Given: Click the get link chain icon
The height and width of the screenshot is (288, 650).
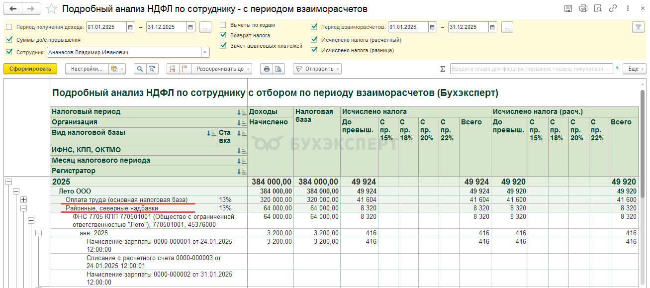Looking at the screenshot, I should click(613, 8).
